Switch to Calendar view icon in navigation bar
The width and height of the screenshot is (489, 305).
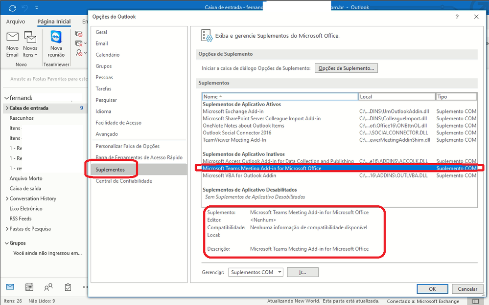click(29, 287)
